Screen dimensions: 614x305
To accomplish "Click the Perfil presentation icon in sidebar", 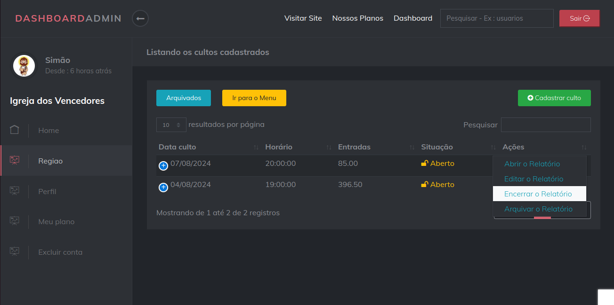I will click(x=15, y=191).
